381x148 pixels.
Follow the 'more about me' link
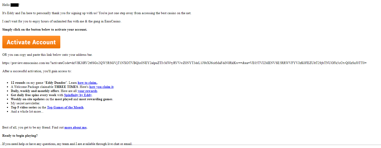76,127
